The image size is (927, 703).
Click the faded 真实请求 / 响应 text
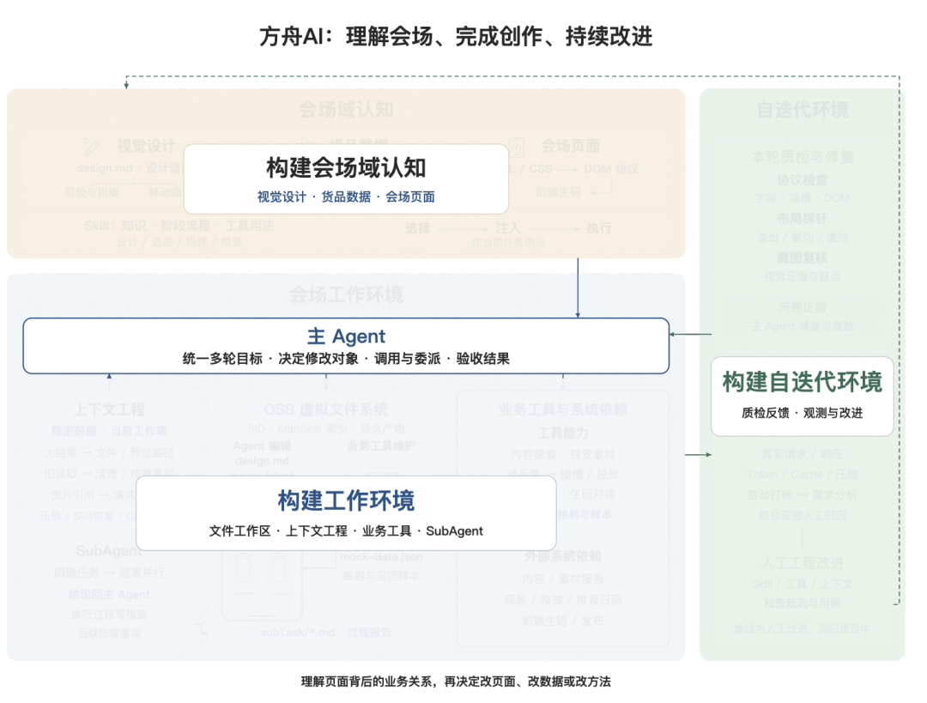click(803, 454)
